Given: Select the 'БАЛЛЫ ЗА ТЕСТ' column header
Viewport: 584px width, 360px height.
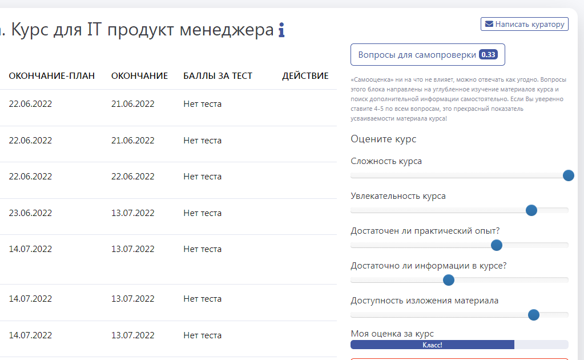Looking at the screenshot, I should click(218, 76).
